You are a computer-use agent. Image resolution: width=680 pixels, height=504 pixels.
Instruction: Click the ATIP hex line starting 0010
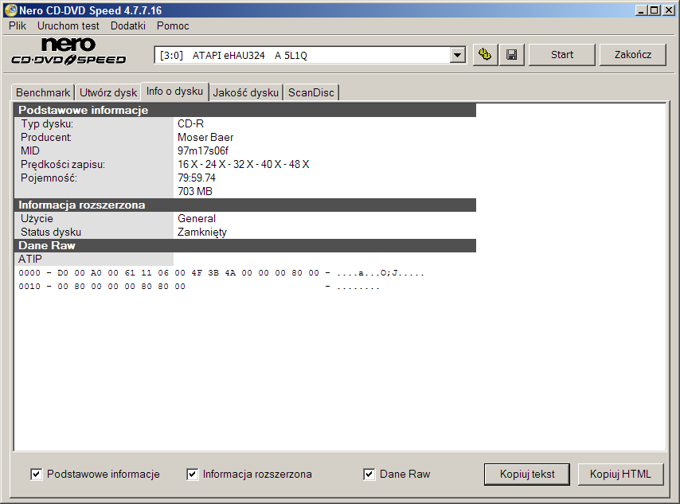[199, 287]
